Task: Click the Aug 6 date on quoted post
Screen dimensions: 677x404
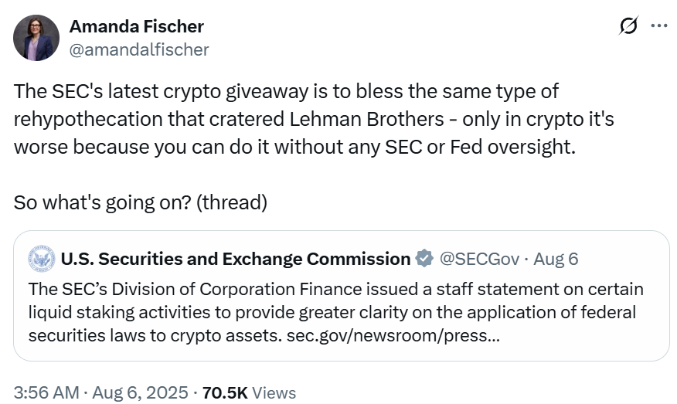Action: pyautogui.click(x=556, y=258)
